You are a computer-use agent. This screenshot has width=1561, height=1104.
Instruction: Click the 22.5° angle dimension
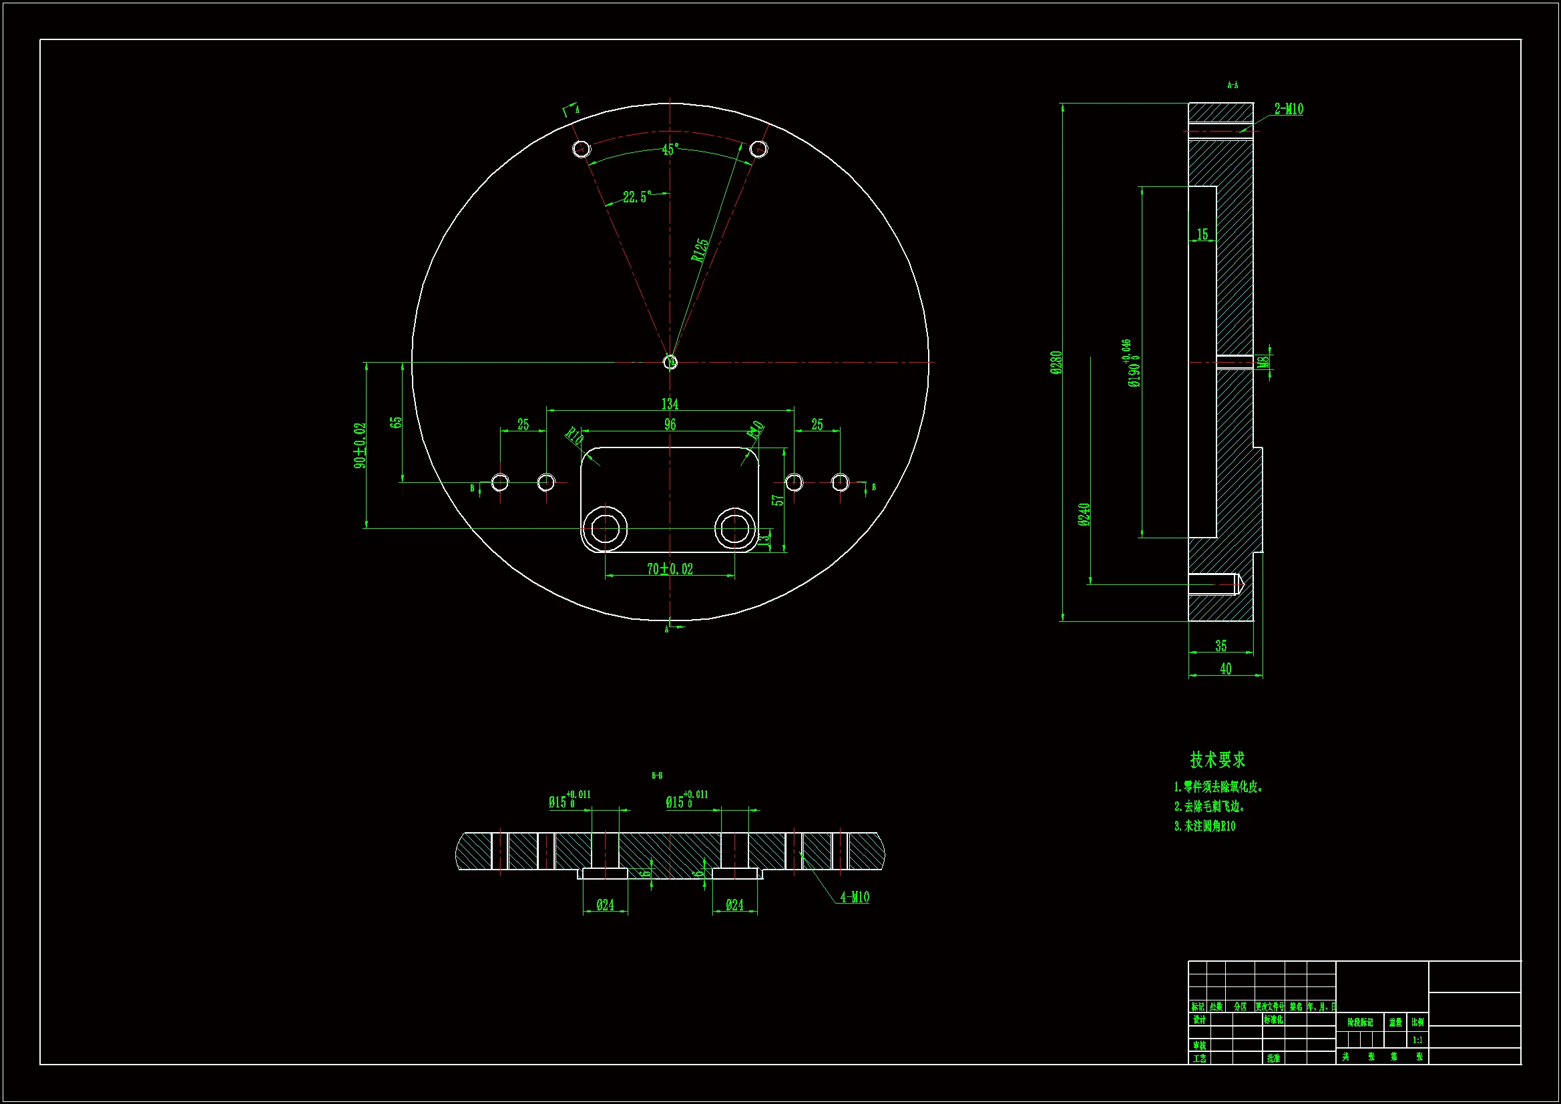coord(637,197)
